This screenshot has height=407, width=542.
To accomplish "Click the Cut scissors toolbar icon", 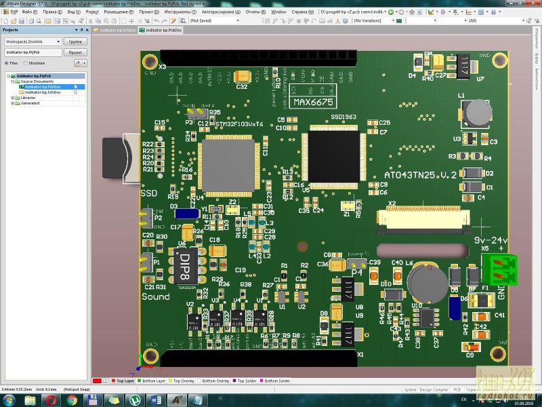I will coord(90,21).
